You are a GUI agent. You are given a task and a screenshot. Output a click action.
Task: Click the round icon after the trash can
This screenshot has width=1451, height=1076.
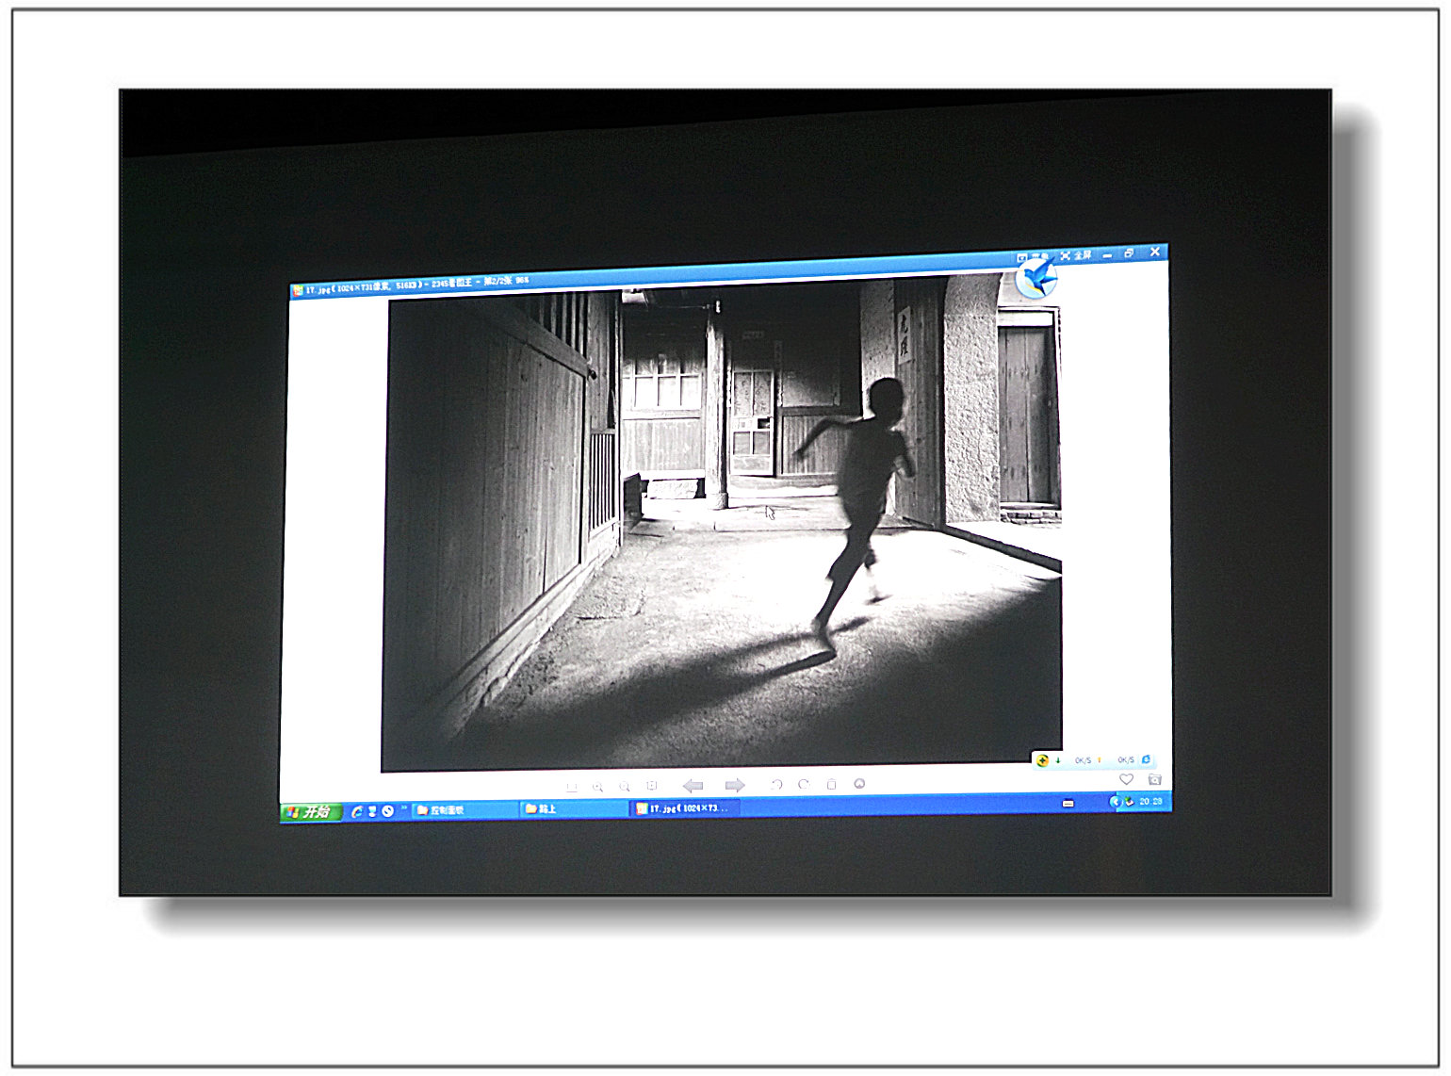[x=859, y=783]
